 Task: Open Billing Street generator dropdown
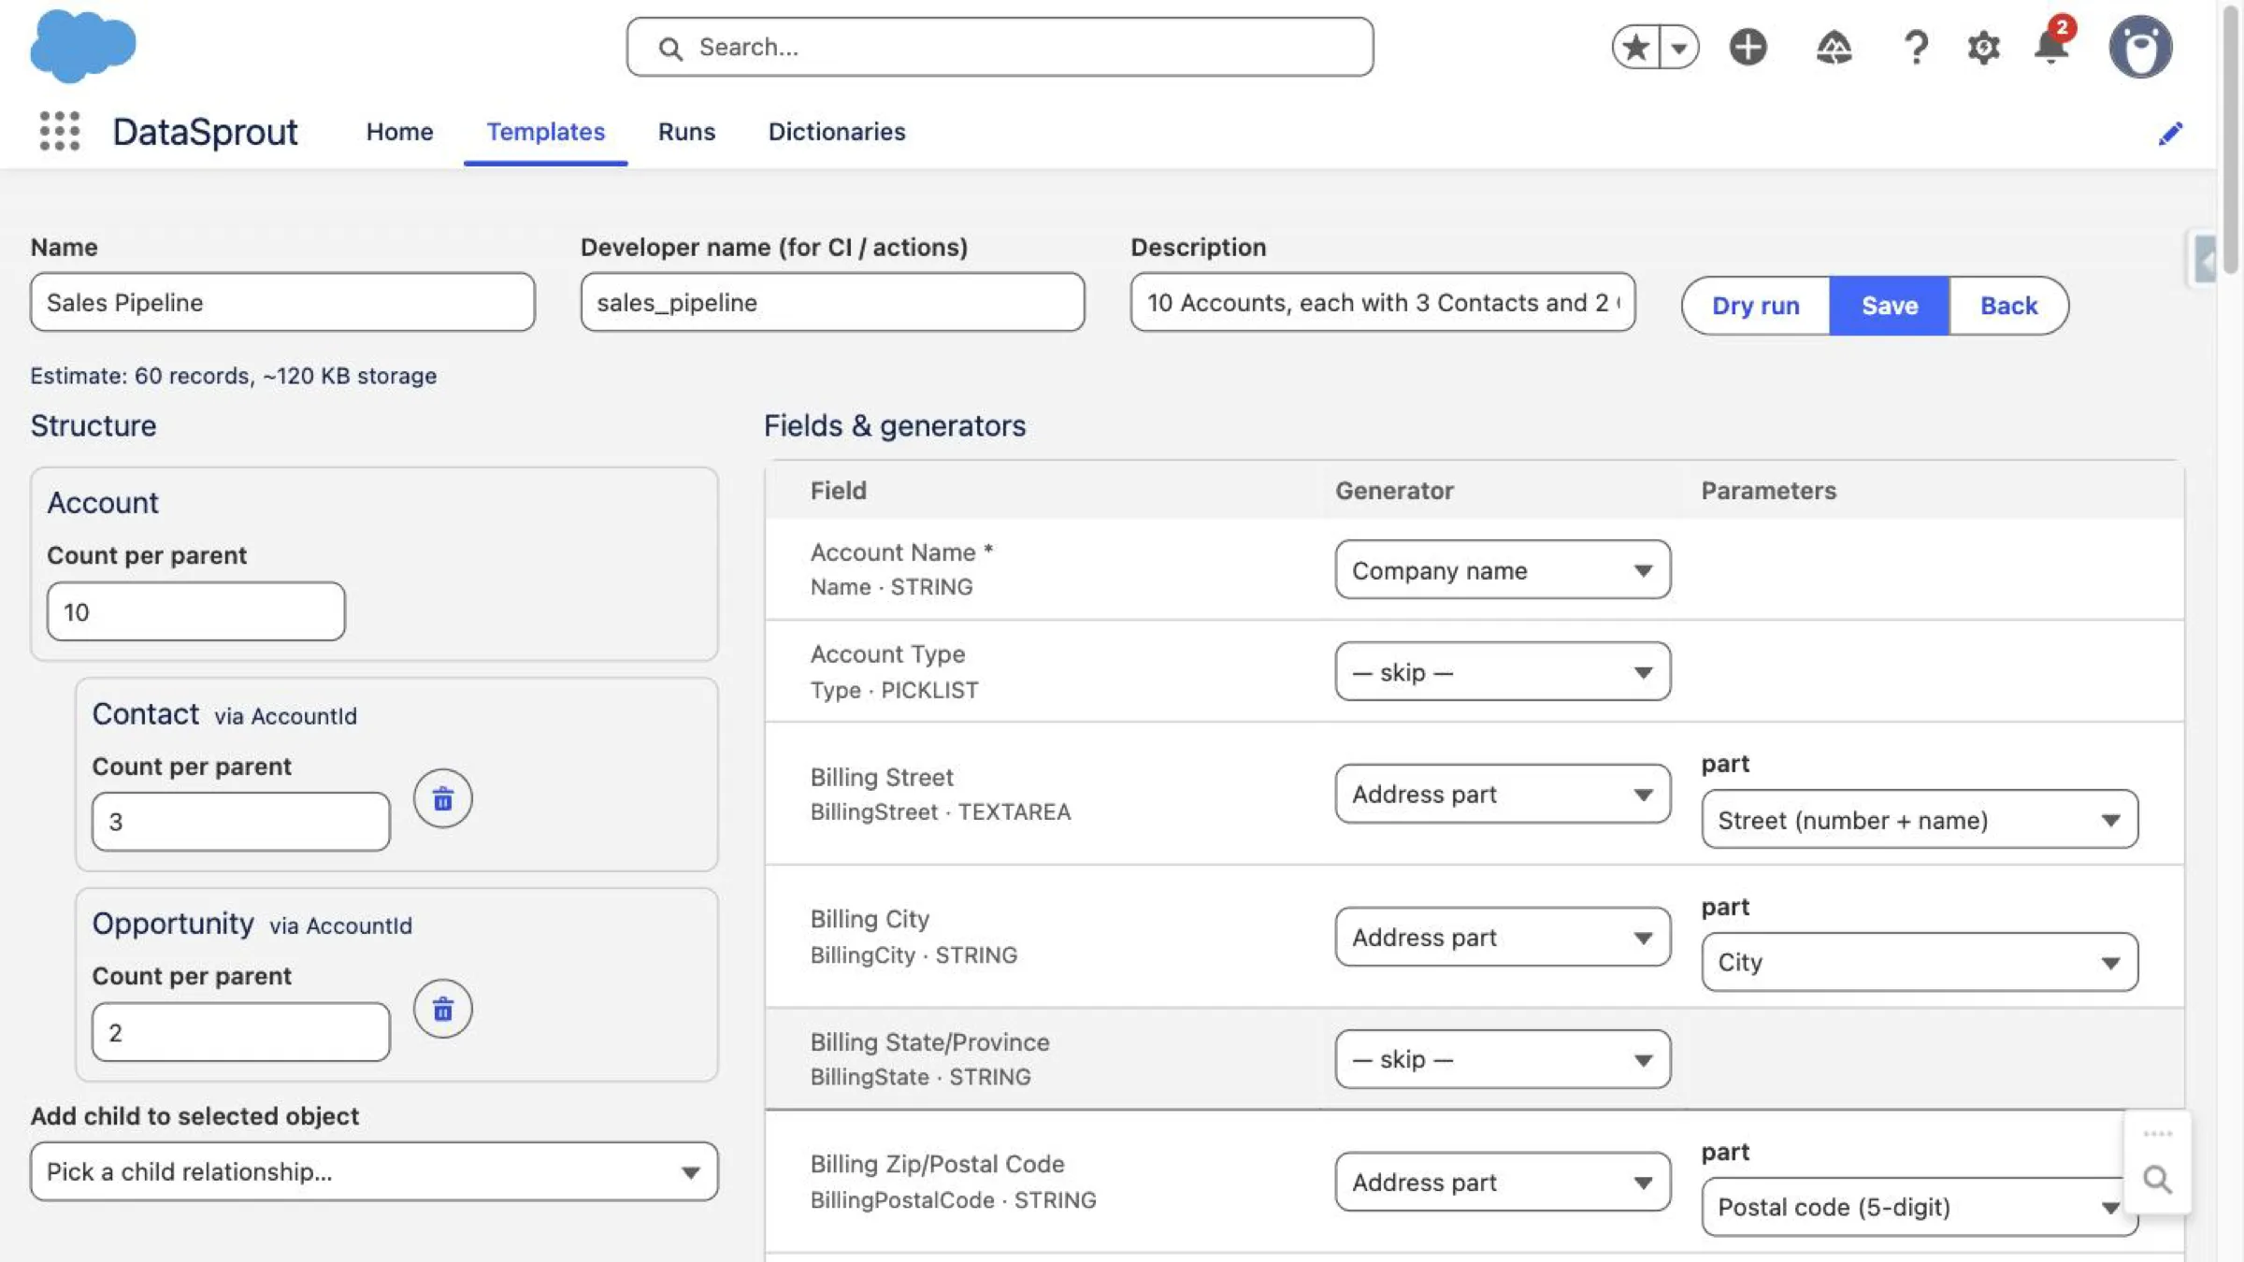click(1503, 794)
